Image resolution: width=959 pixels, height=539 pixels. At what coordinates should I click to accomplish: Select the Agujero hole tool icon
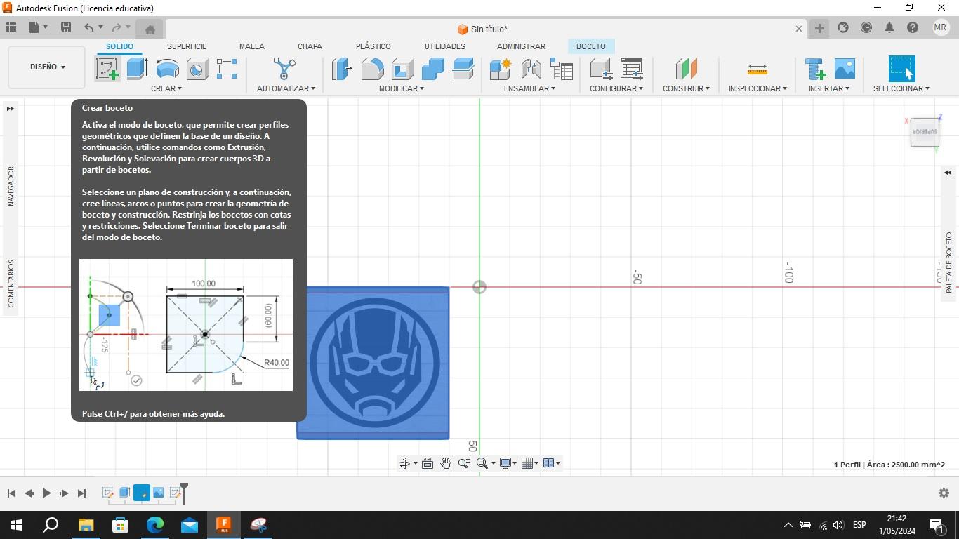197,69
